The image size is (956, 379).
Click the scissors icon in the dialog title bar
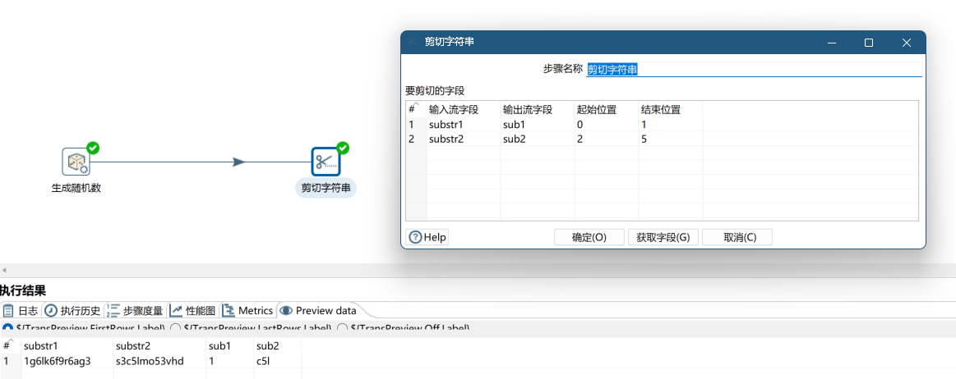412,42
